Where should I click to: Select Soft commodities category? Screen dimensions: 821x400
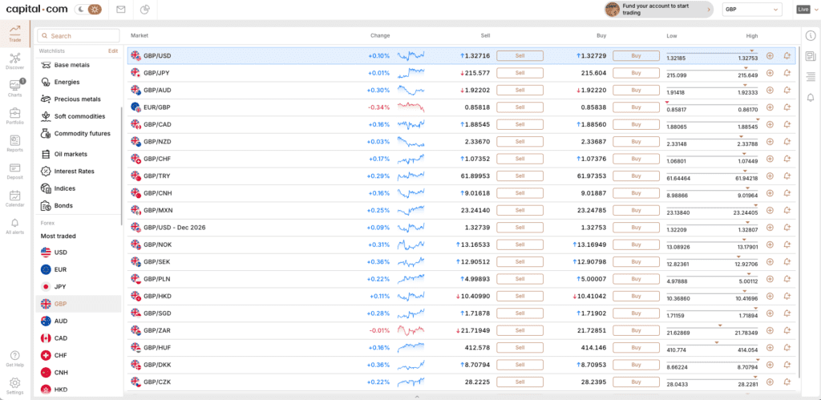79,116
